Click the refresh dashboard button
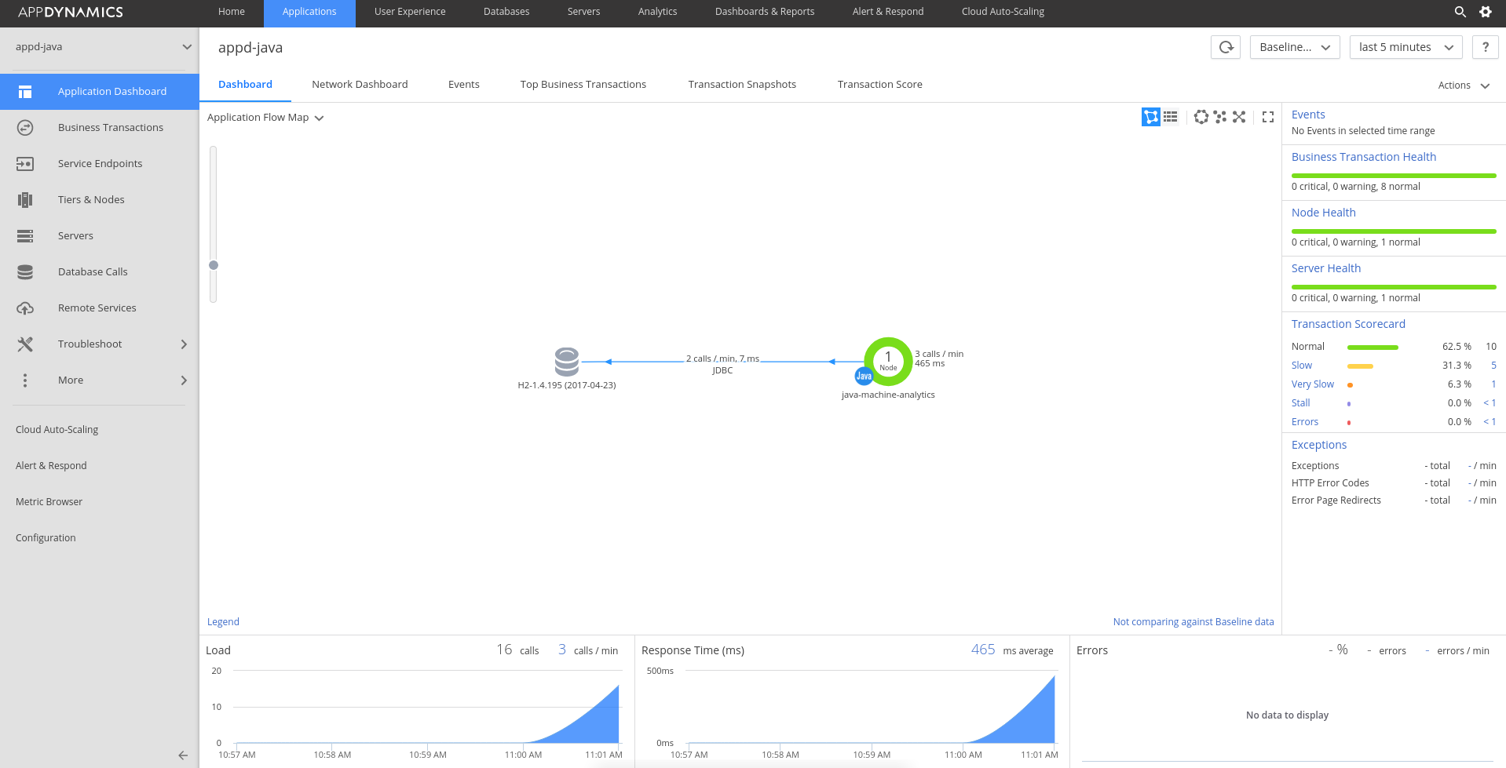Image resolution: width=1506 pixels, height=768 pixels. (1226, 47)
